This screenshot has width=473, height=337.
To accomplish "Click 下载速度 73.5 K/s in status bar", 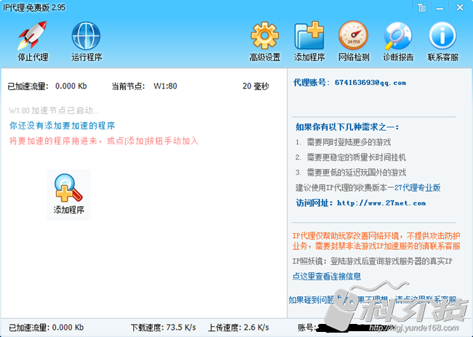I will 163,328.
